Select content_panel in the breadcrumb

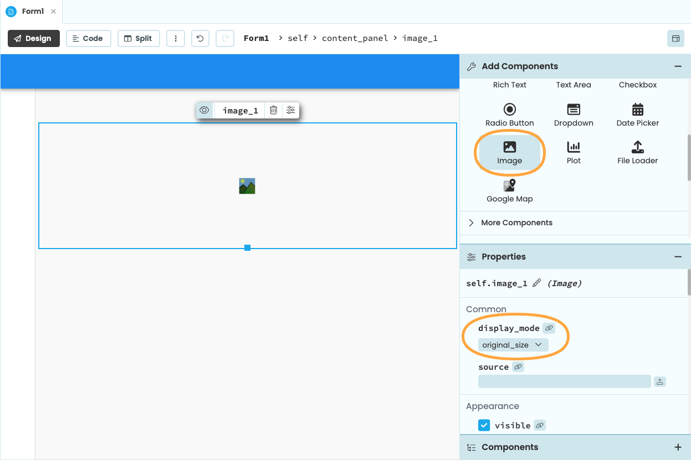point(355,38)
